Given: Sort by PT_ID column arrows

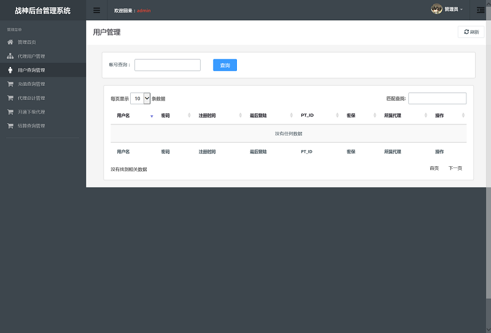Looking at the screenshot, I should [337, 115].
